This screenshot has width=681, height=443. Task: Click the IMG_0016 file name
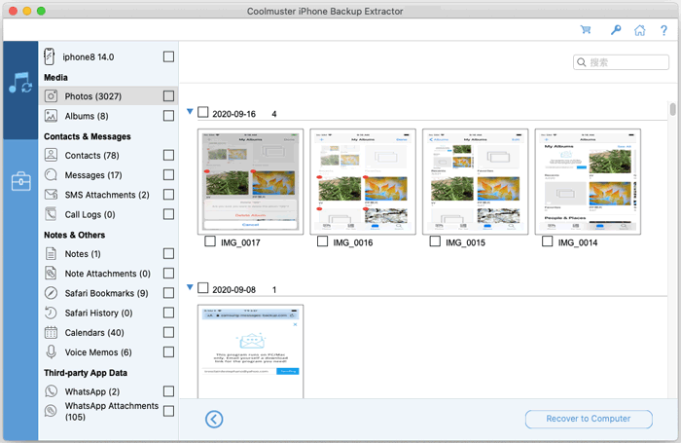point(352,242)
